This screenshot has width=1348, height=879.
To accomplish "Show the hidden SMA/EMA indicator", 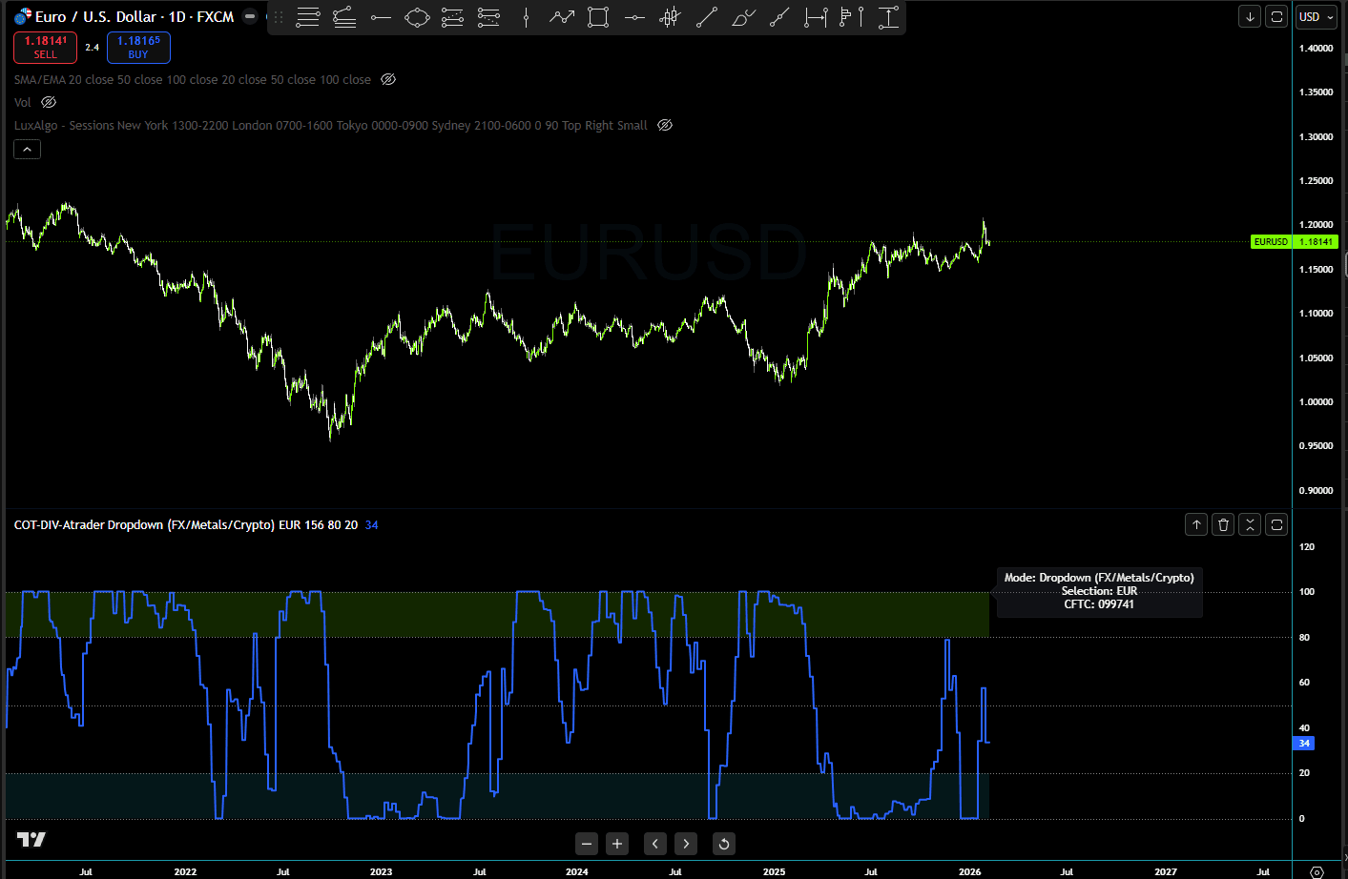I will [x=388, y=80].
